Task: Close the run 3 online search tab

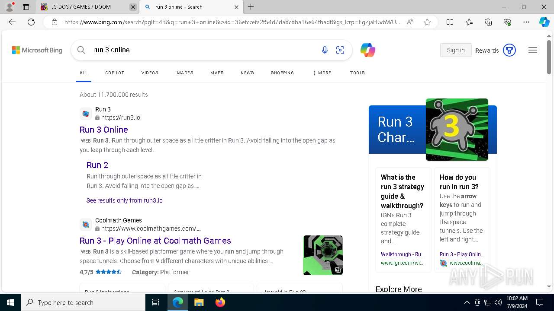Action: [x=236, y=7]
